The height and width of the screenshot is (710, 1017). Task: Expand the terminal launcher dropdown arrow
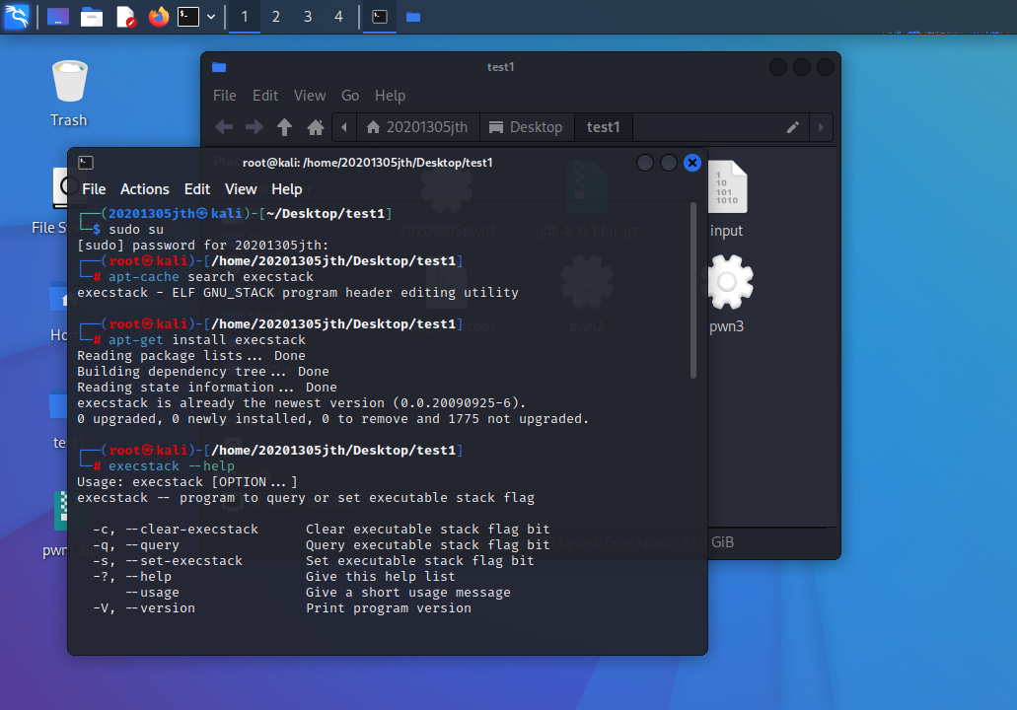[211, 17]
